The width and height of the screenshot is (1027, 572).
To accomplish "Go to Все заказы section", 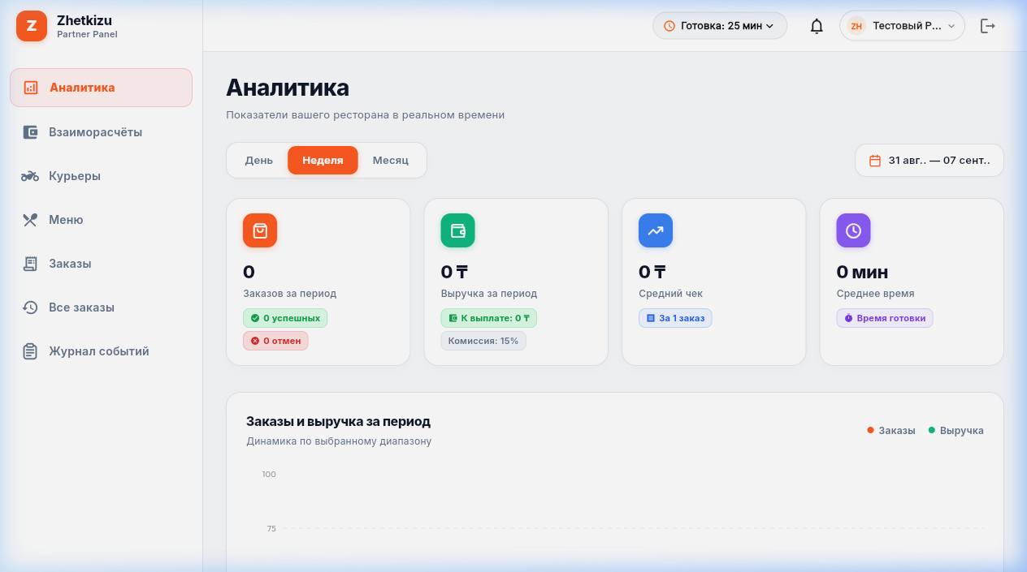I will pos(101,308).
